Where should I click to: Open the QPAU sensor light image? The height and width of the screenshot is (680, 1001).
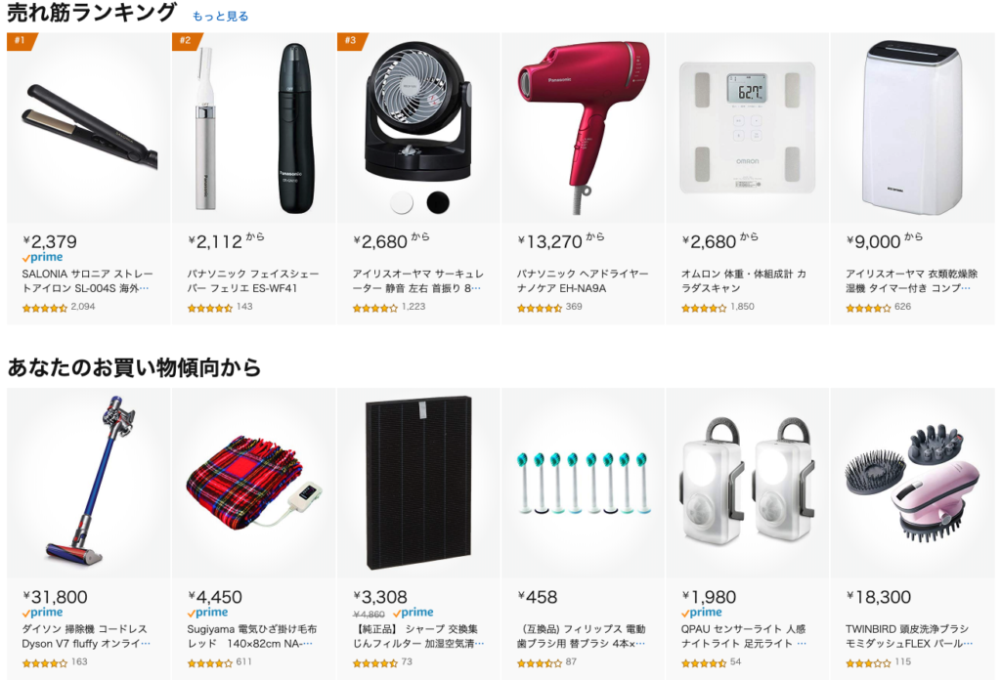(748, 480)
